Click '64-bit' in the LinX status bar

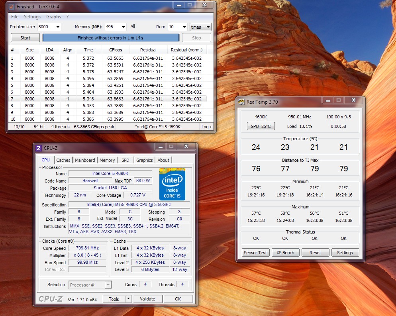(39, 127)
